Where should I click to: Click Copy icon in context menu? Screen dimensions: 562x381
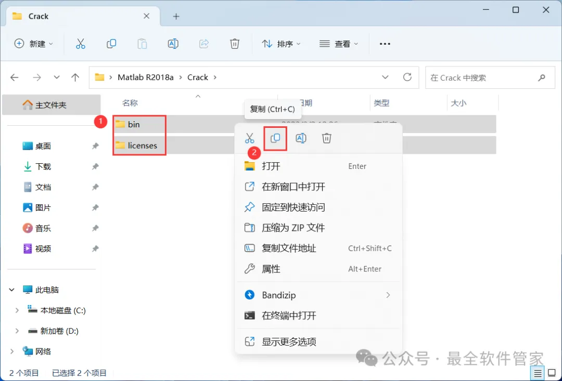point(275,138)
